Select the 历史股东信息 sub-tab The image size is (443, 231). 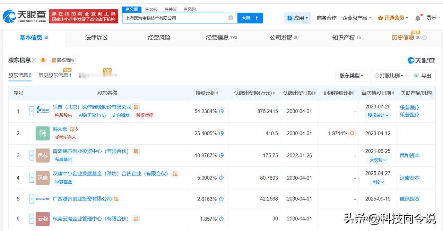pos(55,75)
